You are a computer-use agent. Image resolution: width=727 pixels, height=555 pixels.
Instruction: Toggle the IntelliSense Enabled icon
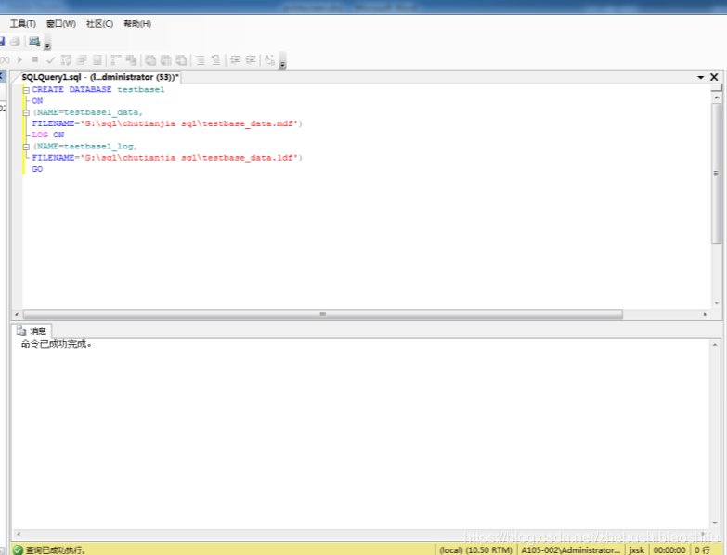pyautogui.click(x=97, y=59)
